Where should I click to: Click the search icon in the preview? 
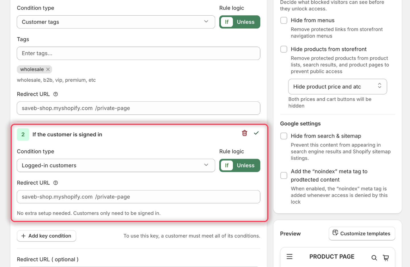click(374, 258)
